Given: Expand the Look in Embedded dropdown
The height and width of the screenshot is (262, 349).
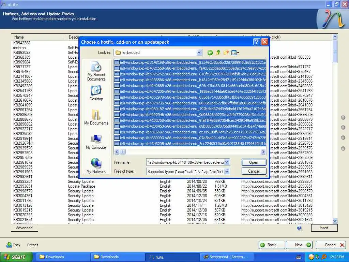Looking at the screenshot, I should [199, 53].
